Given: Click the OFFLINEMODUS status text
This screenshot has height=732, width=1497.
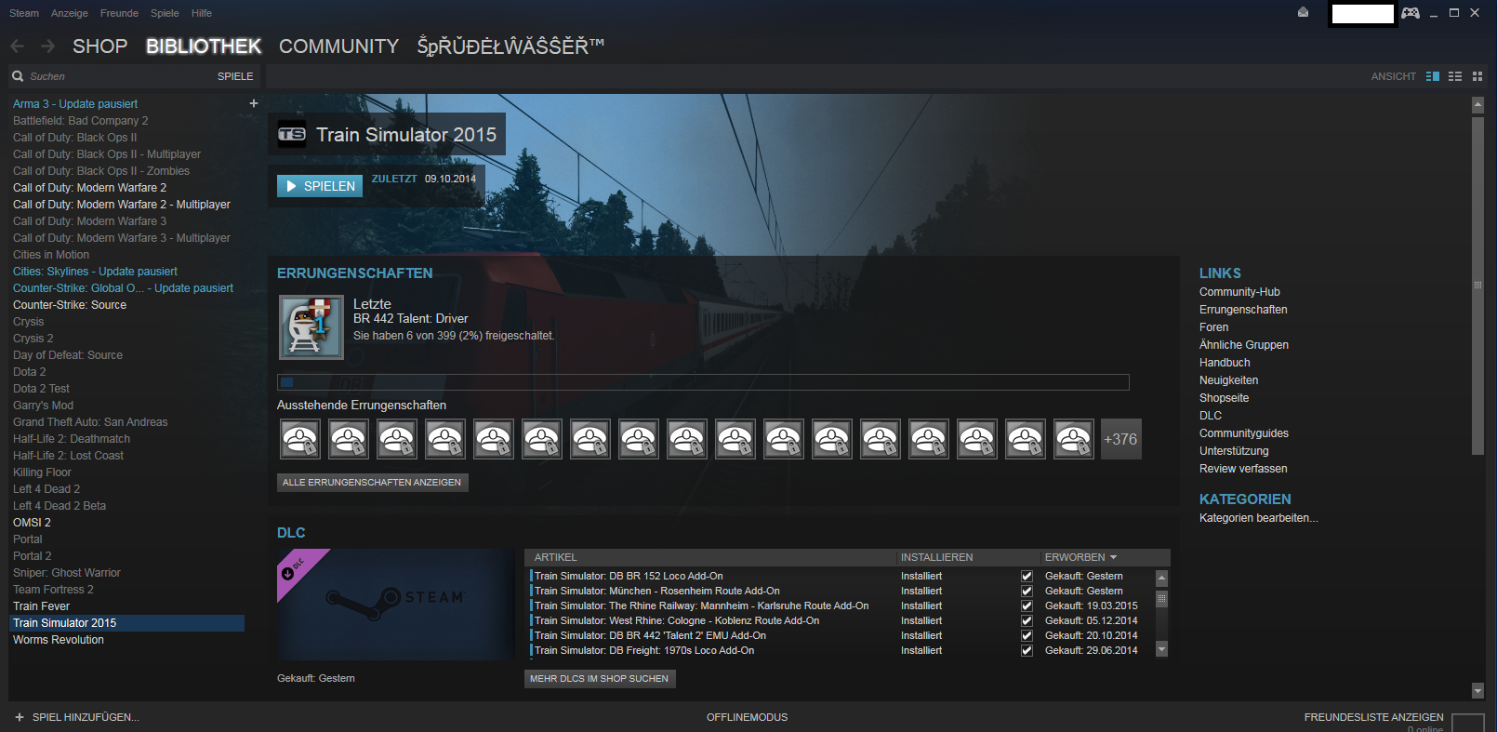Looking at the screenshot, I should 747,717.
